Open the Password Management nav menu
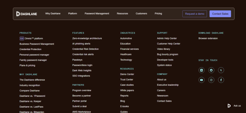 (x=97, y=14)
